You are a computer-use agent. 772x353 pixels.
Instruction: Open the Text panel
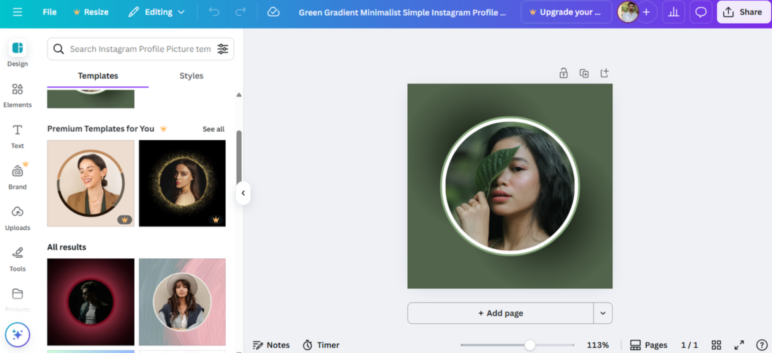[17, 135]
